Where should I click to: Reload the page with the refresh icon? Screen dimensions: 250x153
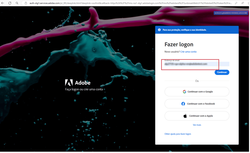(x=10, y=3)
